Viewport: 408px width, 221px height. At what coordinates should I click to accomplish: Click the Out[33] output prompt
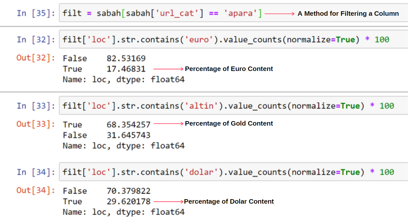tap(36, 124)
